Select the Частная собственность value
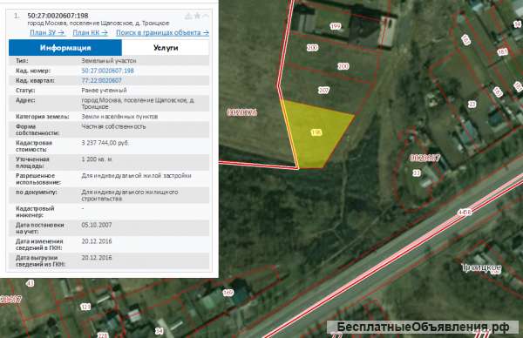 point(113,126)
